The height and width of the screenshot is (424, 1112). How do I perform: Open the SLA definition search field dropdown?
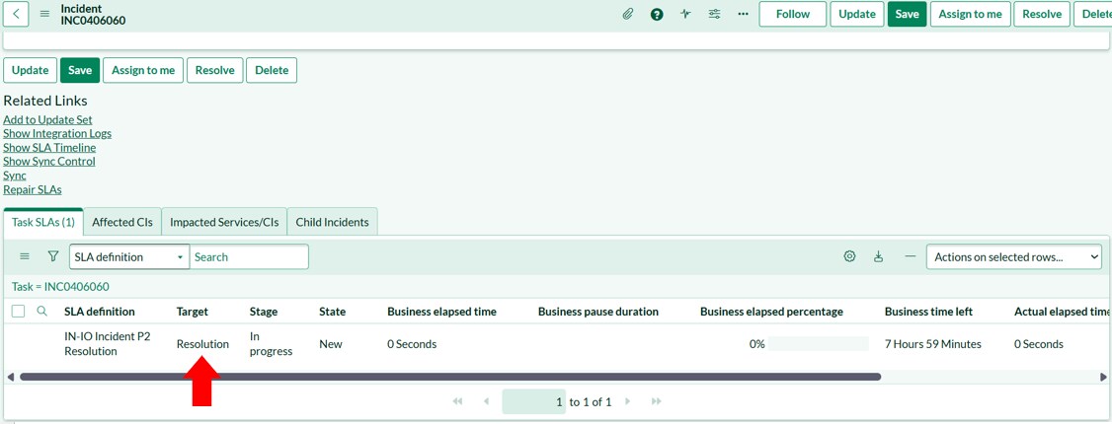coord(129,257)
